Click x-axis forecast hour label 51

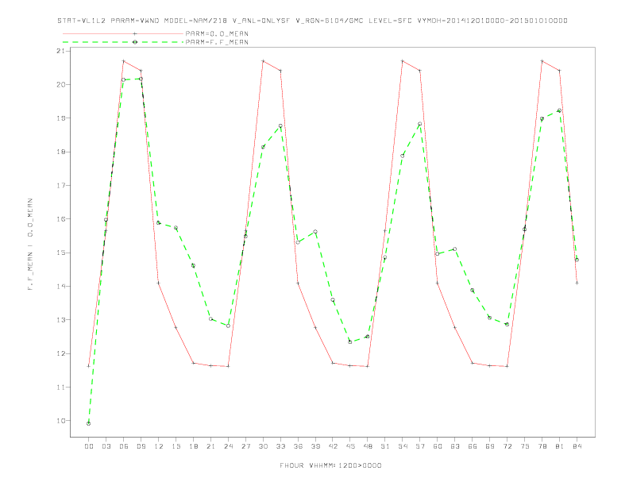385,446
